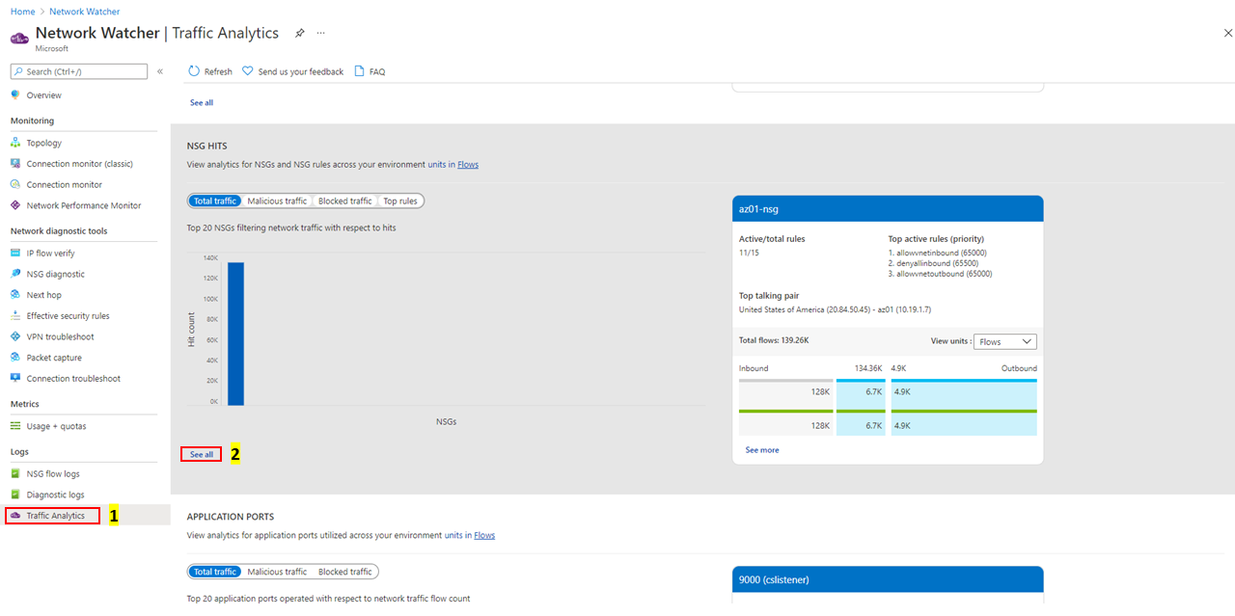Click the outbound 4.9K flow bar
This screenshot has height=616, width=1235.
[x=964, y=392]
